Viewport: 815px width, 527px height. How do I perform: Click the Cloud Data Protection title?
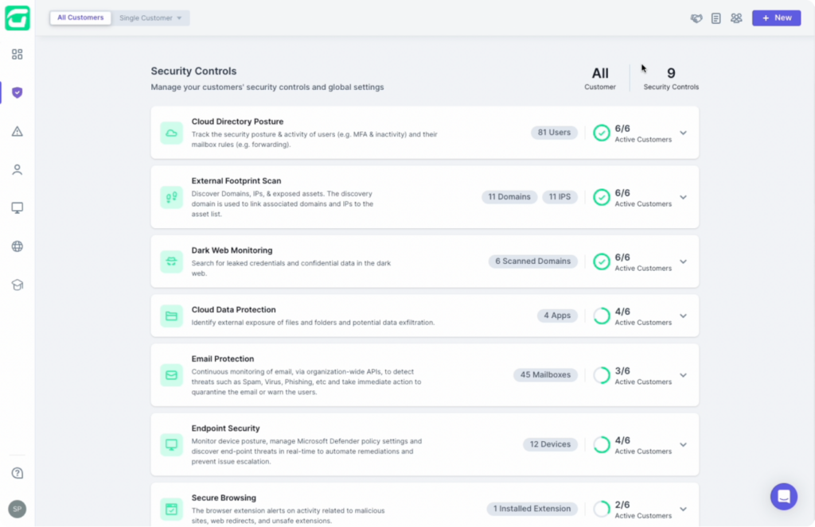[233, 309]
